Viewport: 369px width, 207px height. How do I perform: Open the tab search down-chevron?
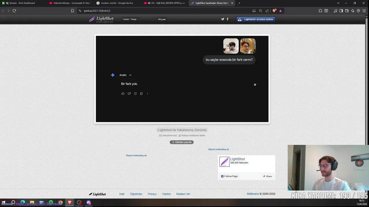pyautogui.click(x=338, y=3)
